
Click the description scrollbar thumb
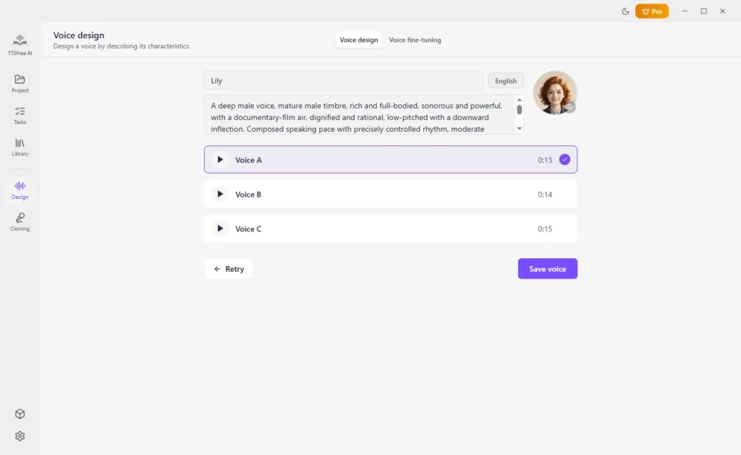click(520, 110)
